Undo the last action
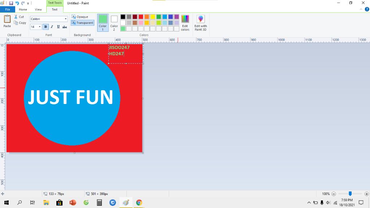This screenshot has width=370, height=208. tap(17, 3)
